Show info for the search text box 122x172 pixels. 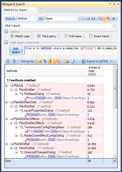(x=115, y=26)
